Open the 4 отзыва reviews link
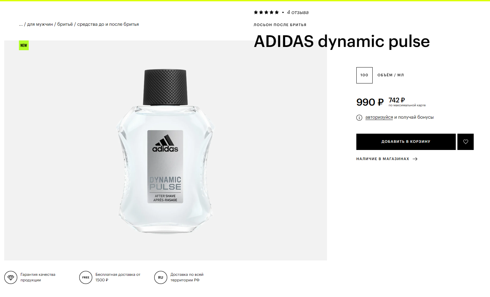The height and width of the screenshot is (297, 490). pos(298,12)
